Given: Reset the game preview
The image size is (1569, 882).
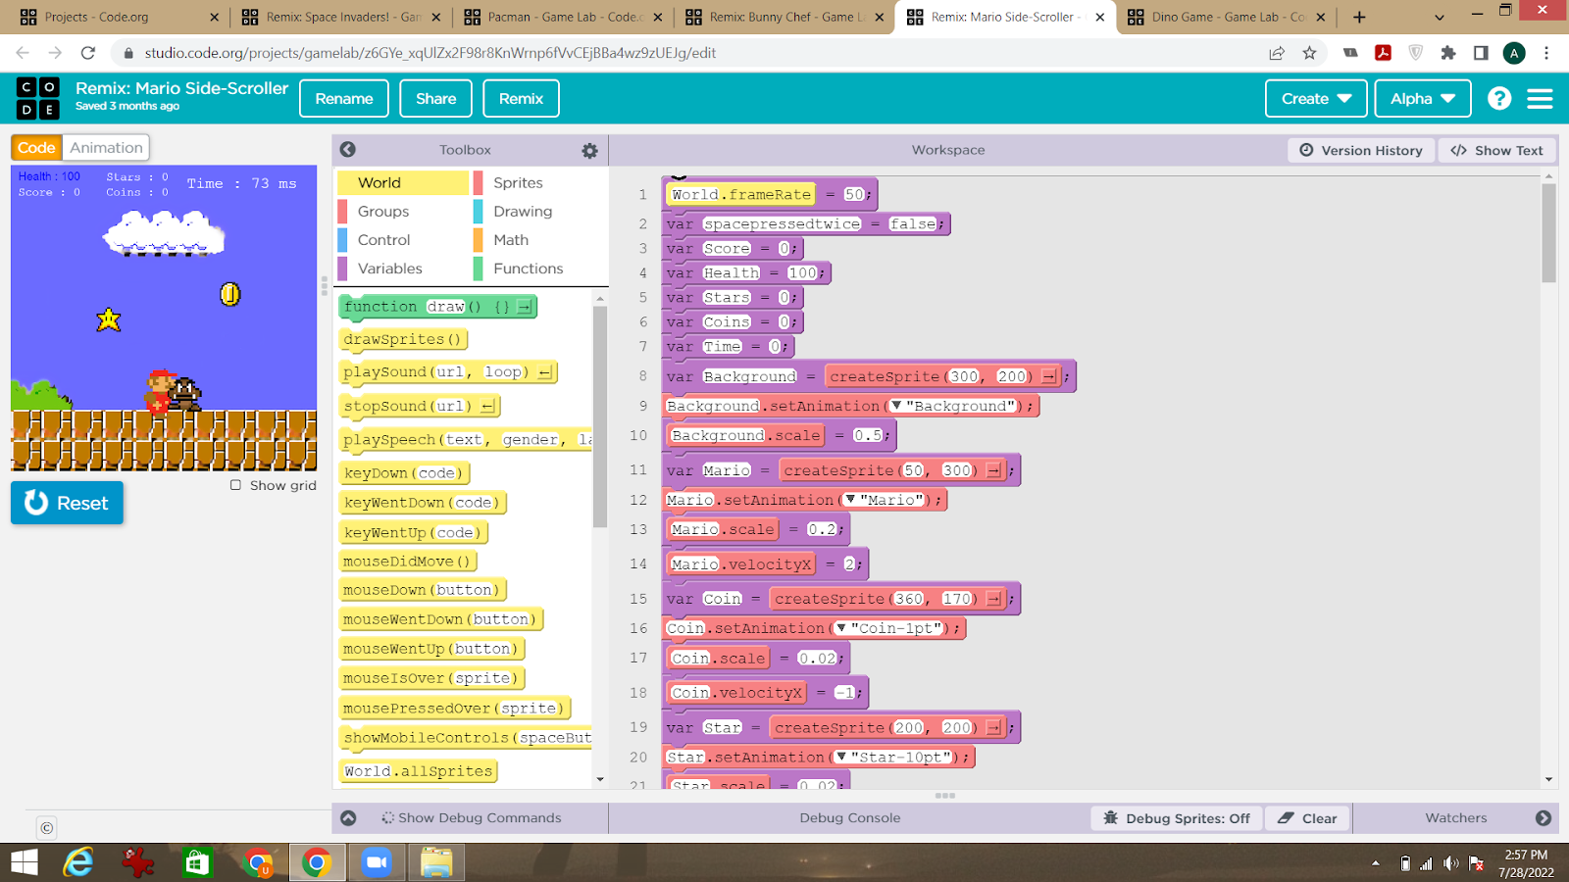Looking at the screenshot, I should coord(67,503).
